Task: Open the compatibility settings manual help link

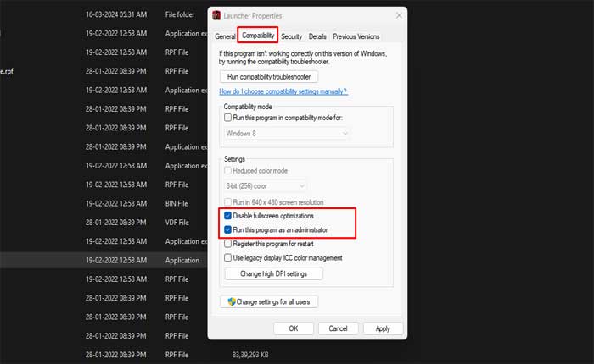Action: coord(283,91)
